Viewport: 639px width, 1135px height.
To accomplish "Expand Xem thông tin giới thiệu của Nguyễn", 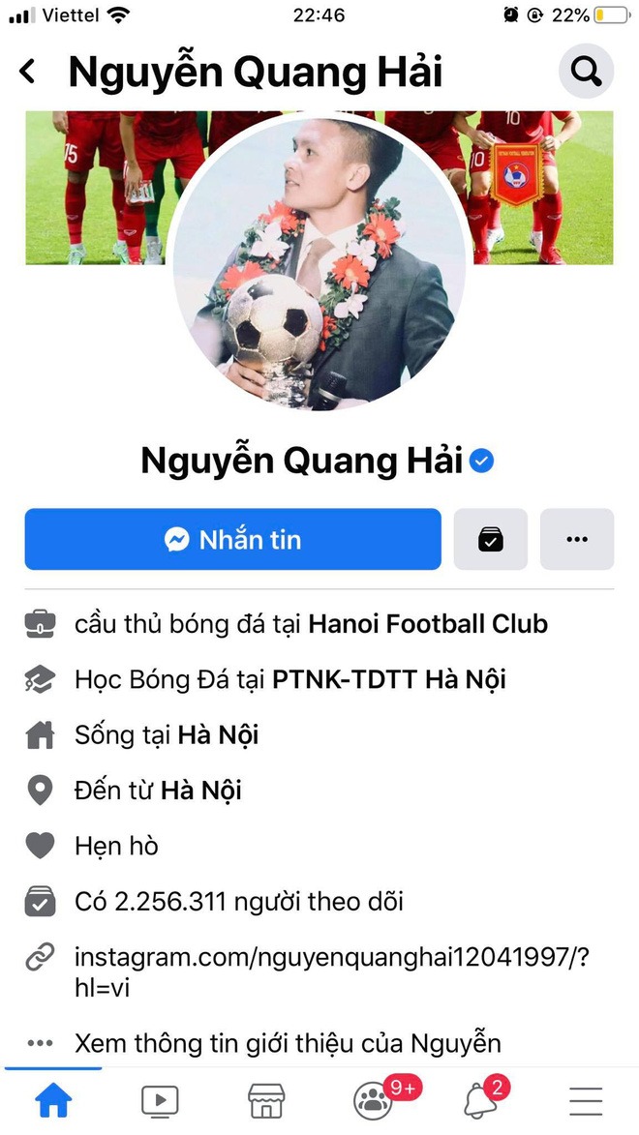I will click(x=288, y=1044).
